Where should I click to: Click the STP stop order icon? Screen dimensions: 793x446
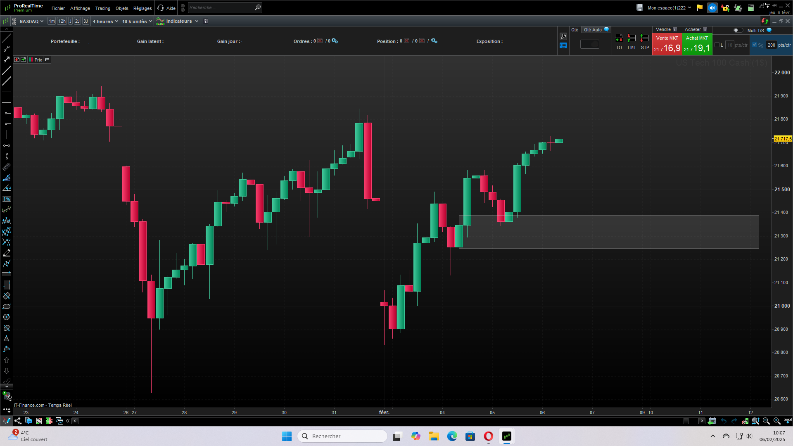(644, 39)
